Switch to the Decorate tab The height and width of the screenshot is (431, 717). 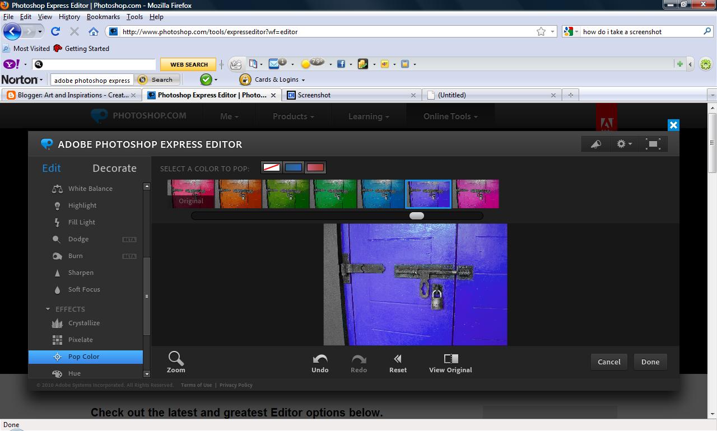(x=114, y=168)
